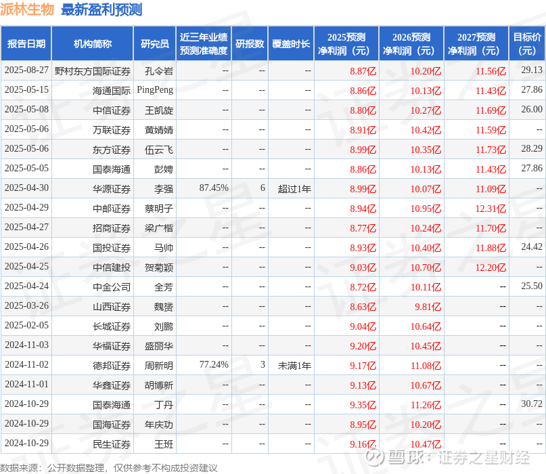Click target price 29.13
This screenshot has width=546, height=474.
532,70
